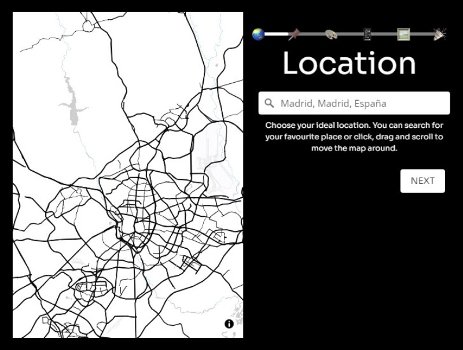Click the magnifying glass search icon
The width and height of the screenshot is (463, 350).
269,103
